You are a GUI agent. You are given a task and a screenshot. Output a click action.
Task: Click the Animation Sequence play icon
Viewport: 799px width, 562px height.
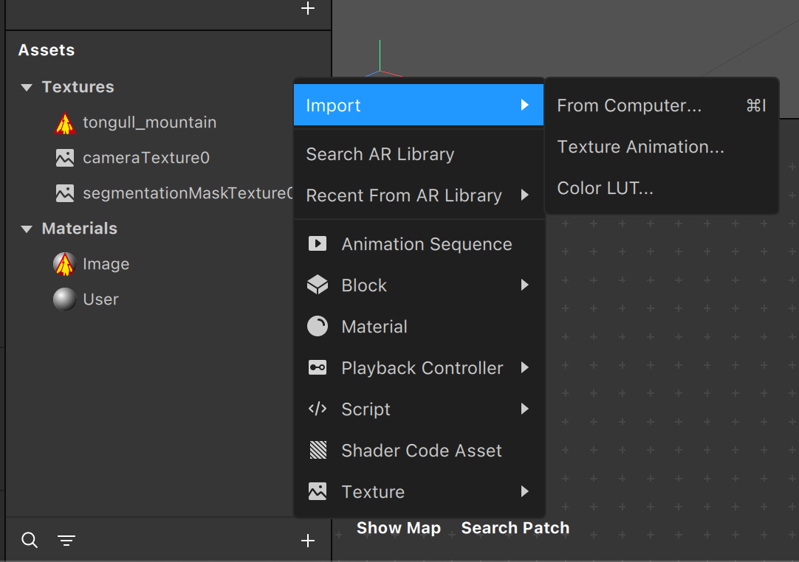(x=318, y=244)
